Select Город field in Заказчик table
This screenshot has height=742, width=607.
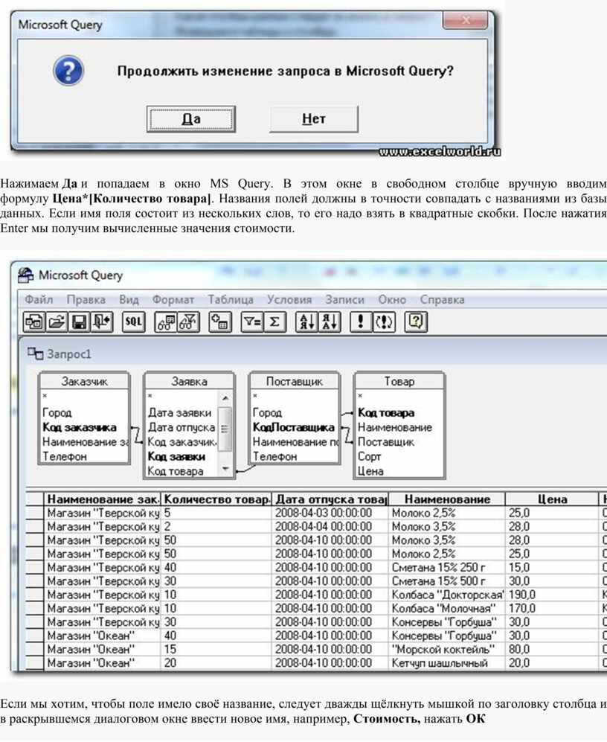coord(57,412)
